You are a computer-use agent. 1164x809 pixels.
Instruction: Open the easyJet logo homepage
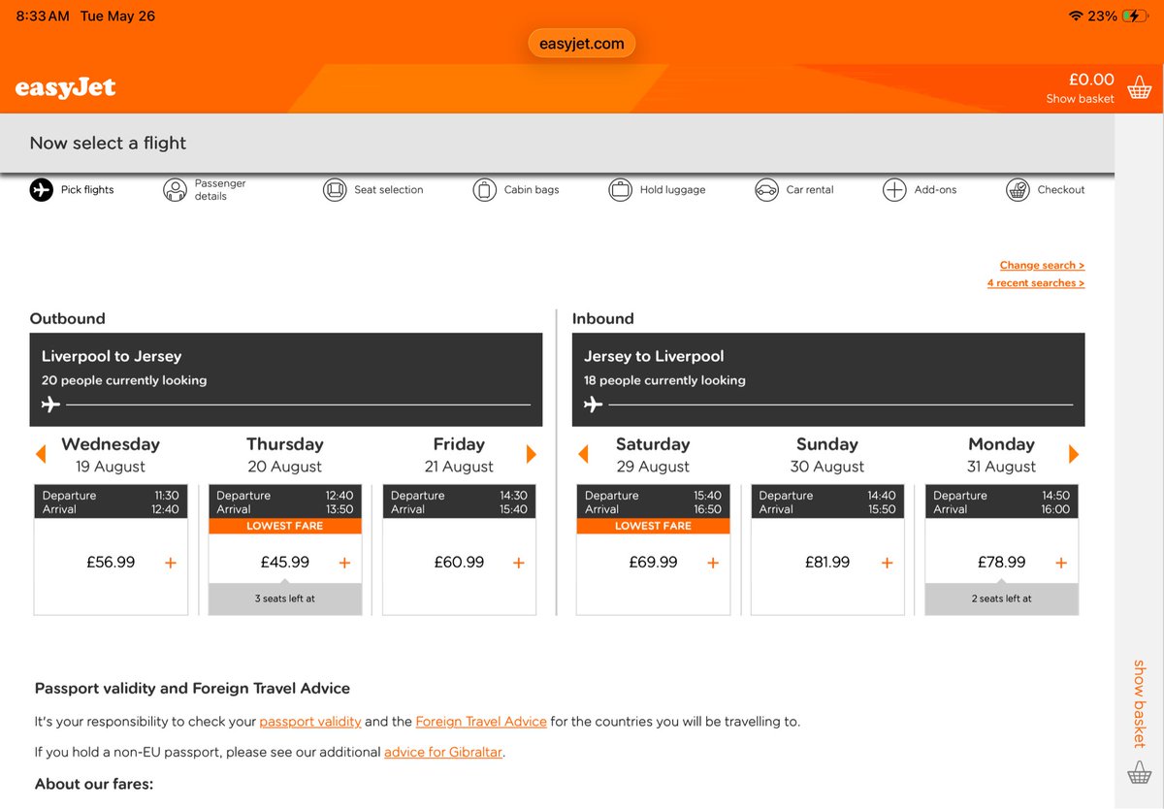pyautogui.click(x=65, y=88)
